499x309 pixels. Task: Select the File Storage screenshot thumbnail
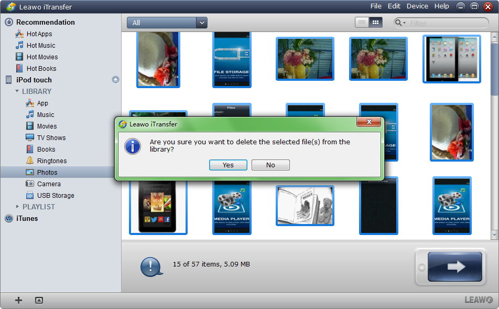[x=232, y=60]
